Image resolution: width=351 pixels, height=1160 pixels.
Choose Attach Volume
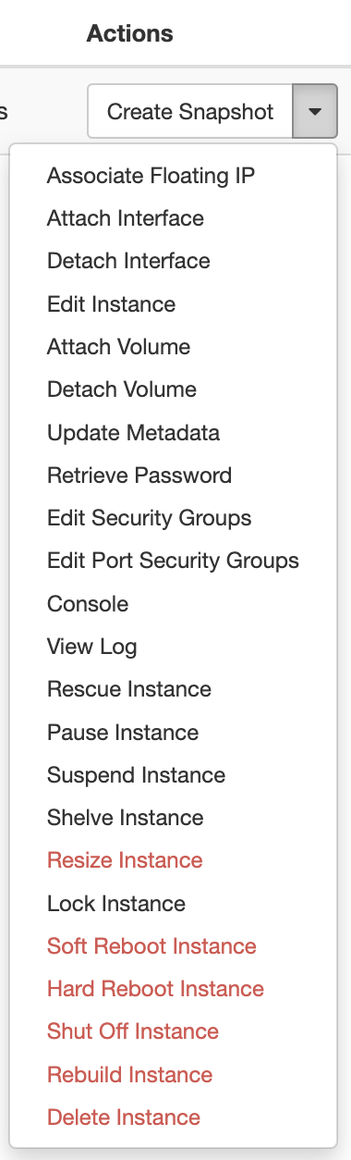[119, 347]
